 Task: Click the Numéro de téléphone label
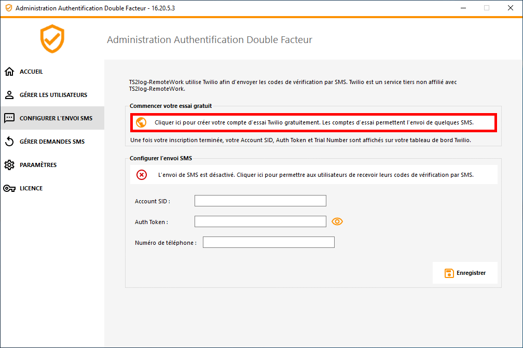[166, 243]
